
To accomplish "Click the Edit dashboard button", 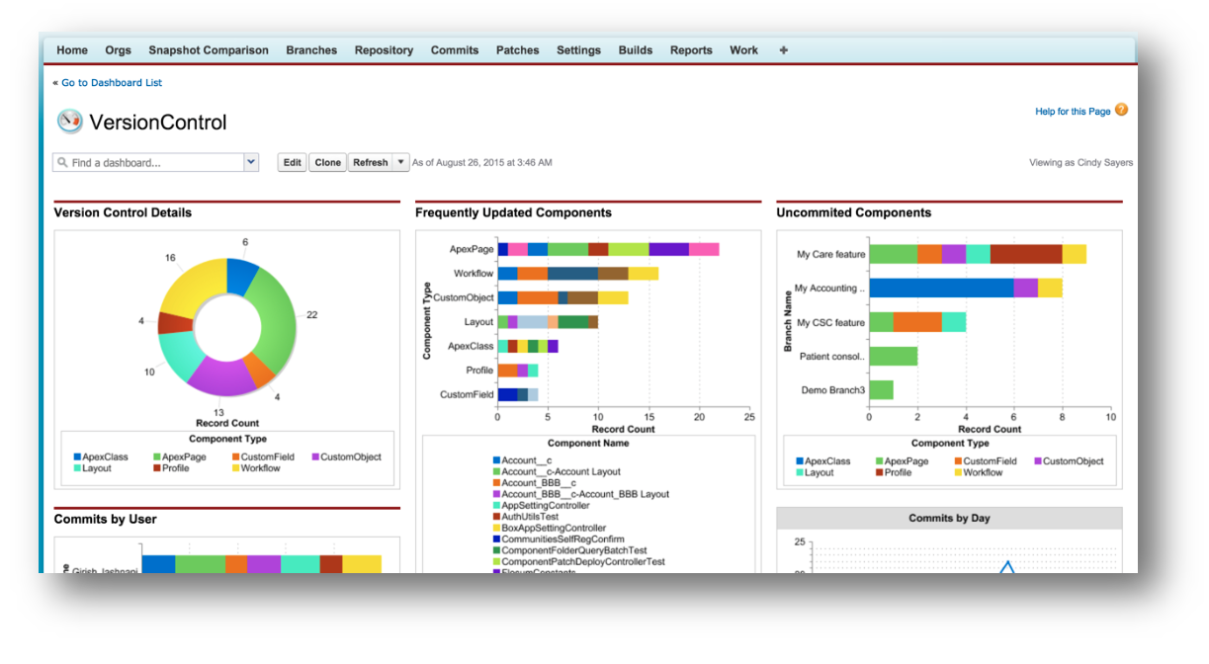I will [x=293, y=163].
